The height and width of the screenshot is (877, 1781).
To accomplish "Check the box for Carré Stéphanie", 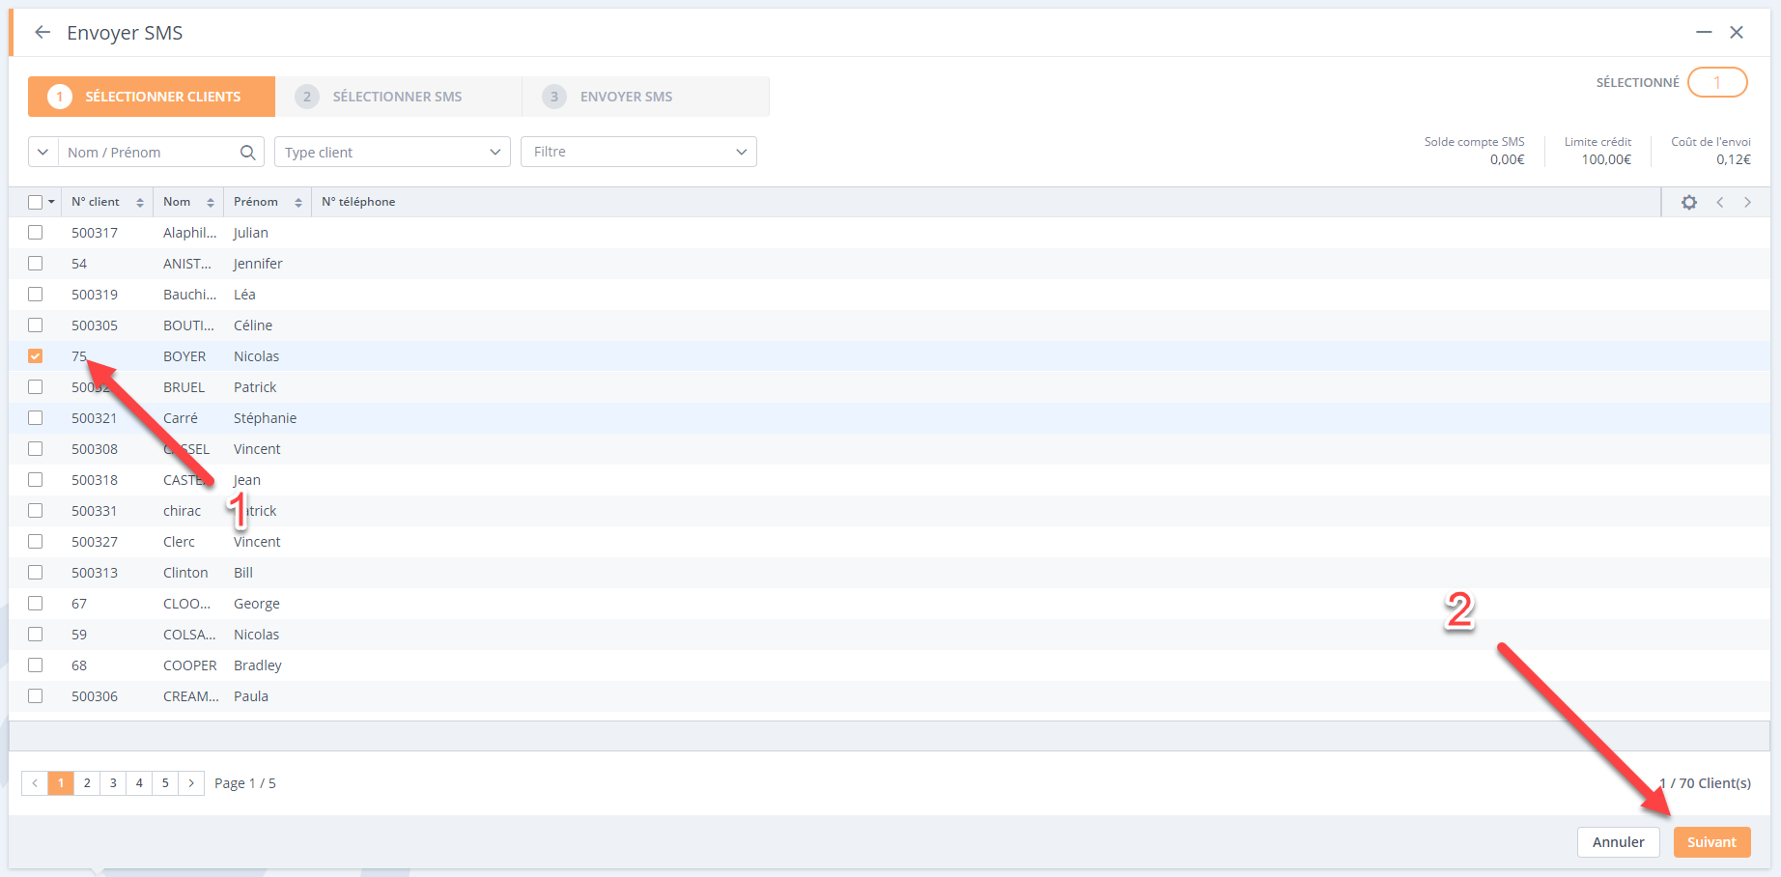I will pos(36,418).
